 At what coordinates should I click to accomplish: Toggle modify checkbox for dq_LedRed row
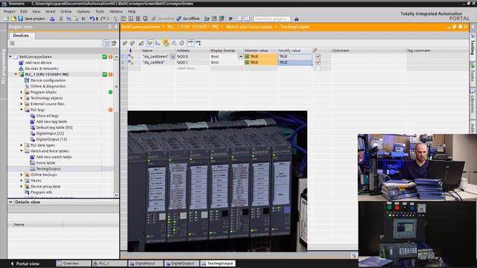coord(318,62)
